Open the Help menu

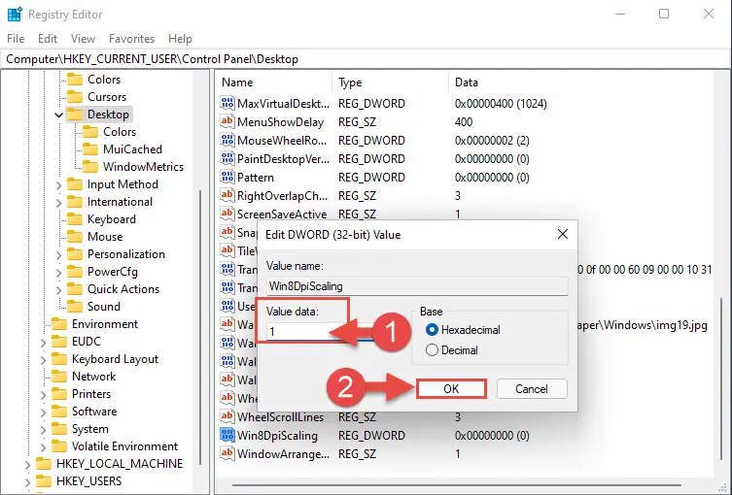pos(180,39)
